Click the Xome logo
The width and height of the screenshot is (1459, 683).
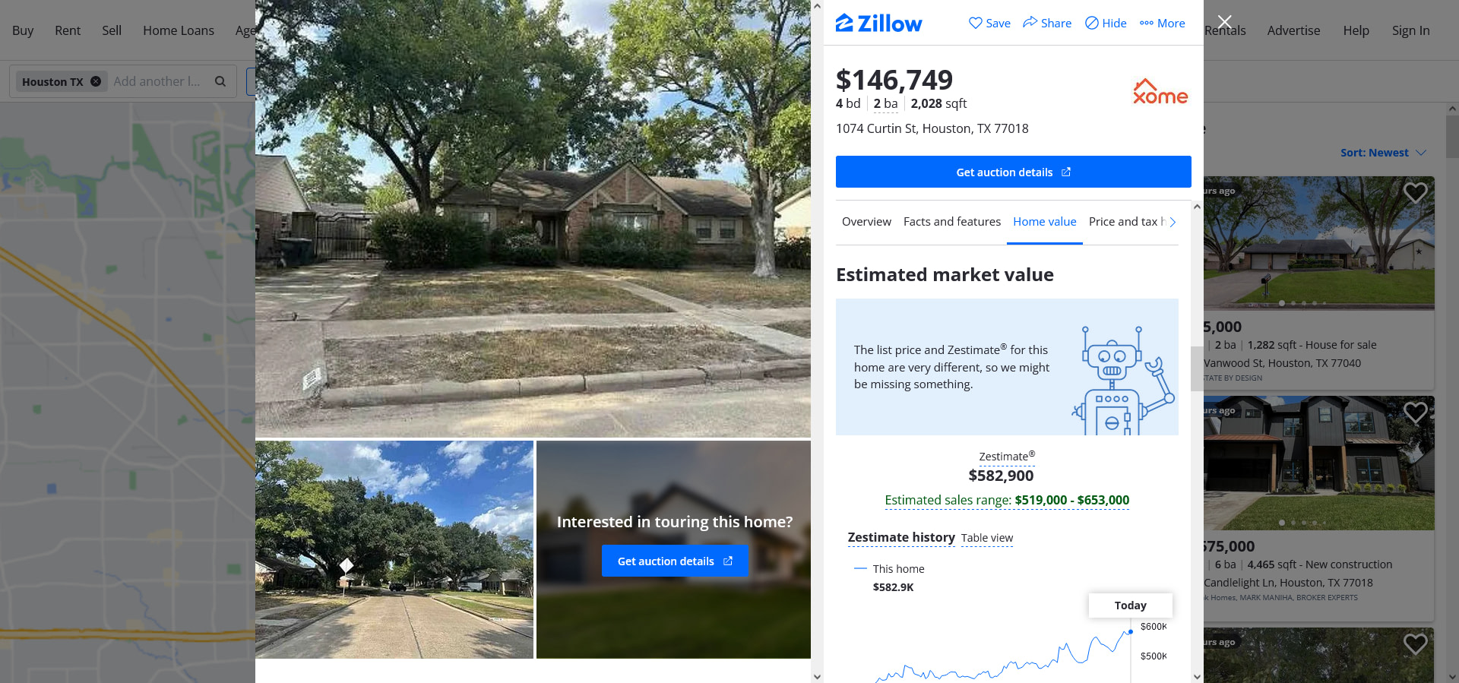(x=1160, y=92)
